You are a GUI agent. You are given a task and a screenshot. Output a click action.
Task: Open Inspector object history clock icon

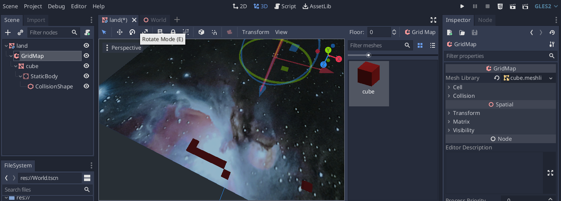pyautogui.click(x=552, y=33)
